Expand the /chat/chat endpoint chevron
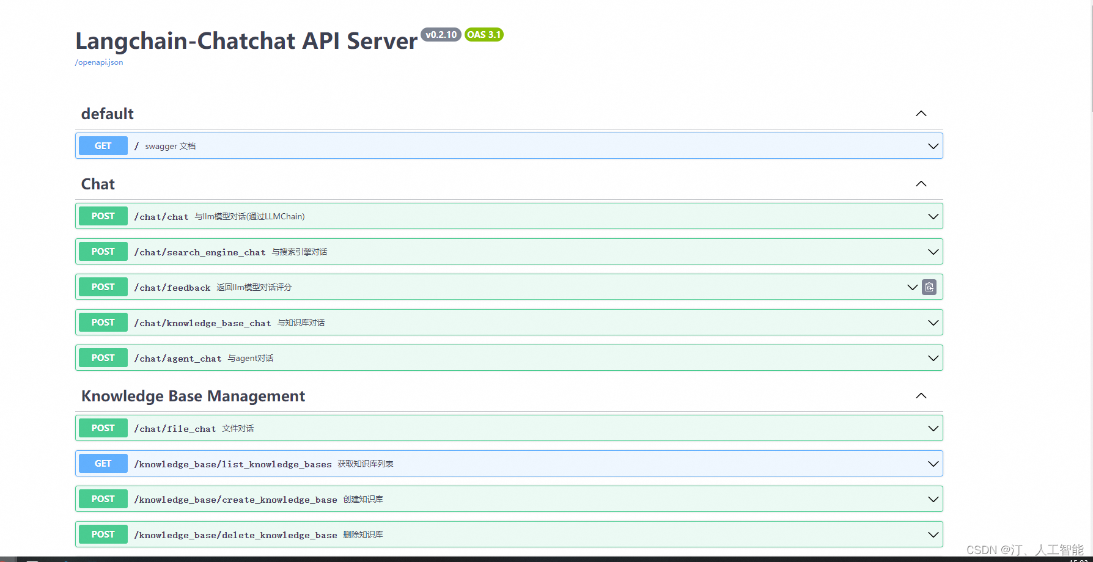Viewport: 1093px width, 562px height. [933, 216]
